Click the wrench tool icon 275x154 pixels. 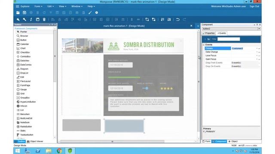(24, 19)
